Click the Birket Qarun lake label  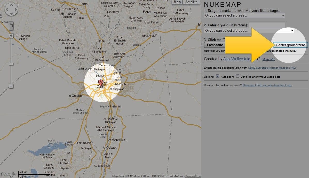coord(51,142)
